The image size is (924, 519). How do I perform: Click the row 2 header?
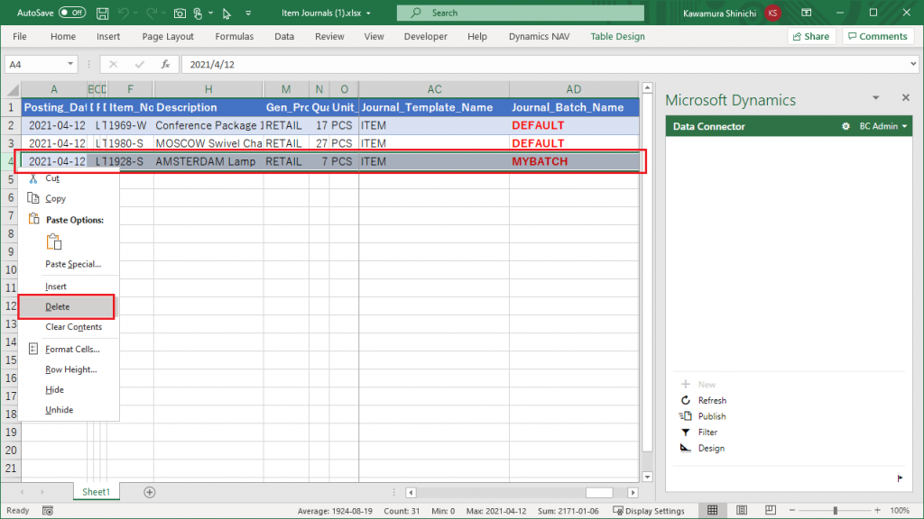point(11,125)
